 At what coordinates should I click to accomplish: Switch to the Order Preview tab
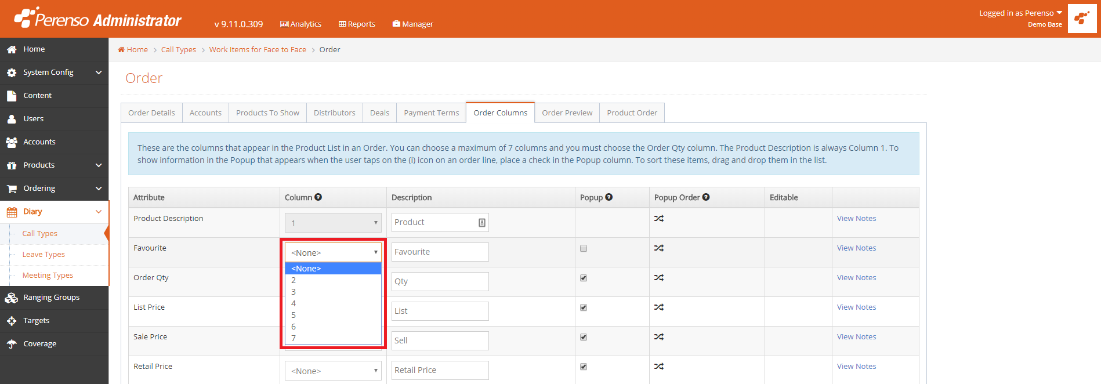(567, 113)
